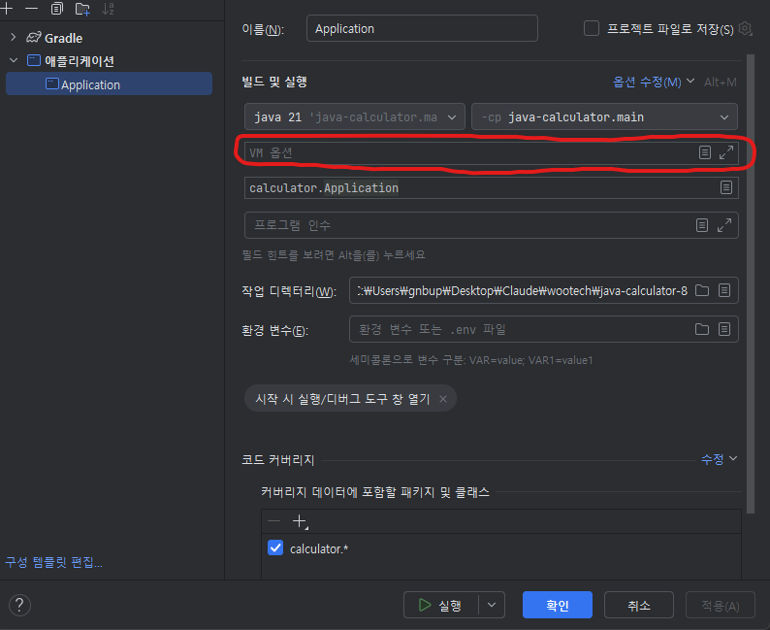Open 구성 템플릿 편집 link

[x=53, y=562]
